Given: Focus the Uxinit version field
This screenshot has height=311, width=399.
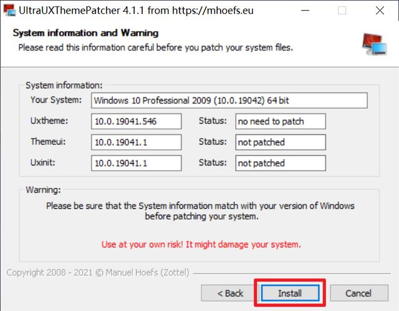Looking at the screenshot, I should point(136,163).
